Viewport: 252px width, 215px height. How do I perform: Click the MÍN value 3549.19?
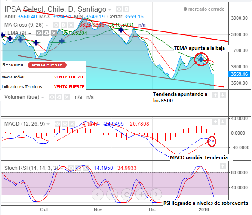(x=95, y=17)
